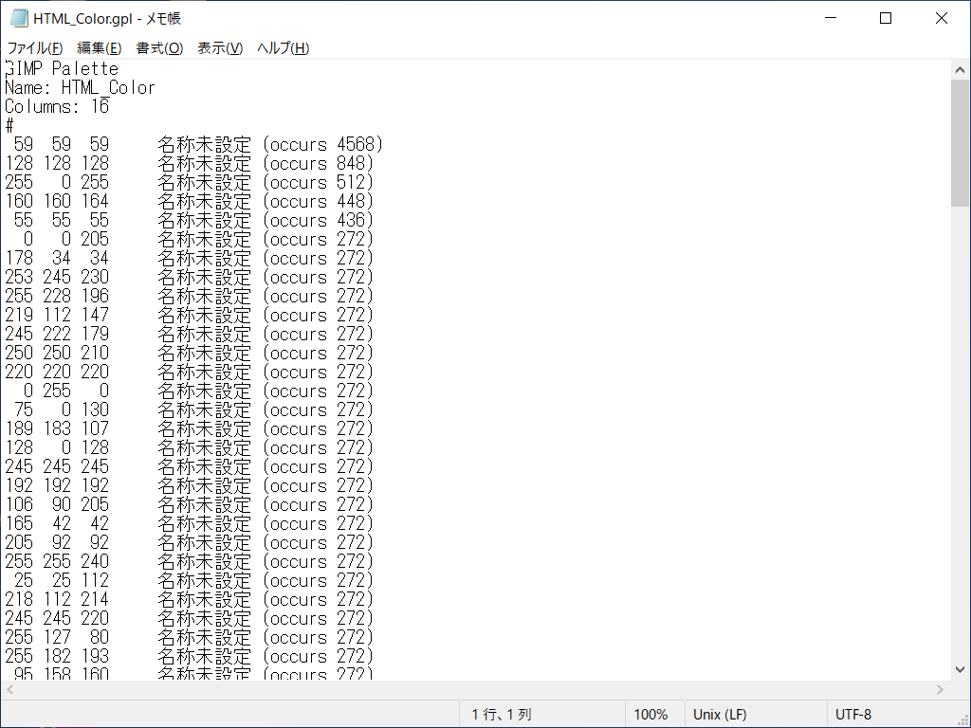Click vertical scrollbar down arrow
This screenshot has width=971, height=728.
[960, 670]
